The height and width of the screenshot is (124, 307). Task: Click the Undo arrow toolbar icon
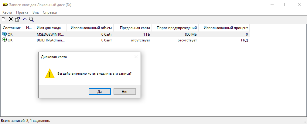[x=25, y=19]
